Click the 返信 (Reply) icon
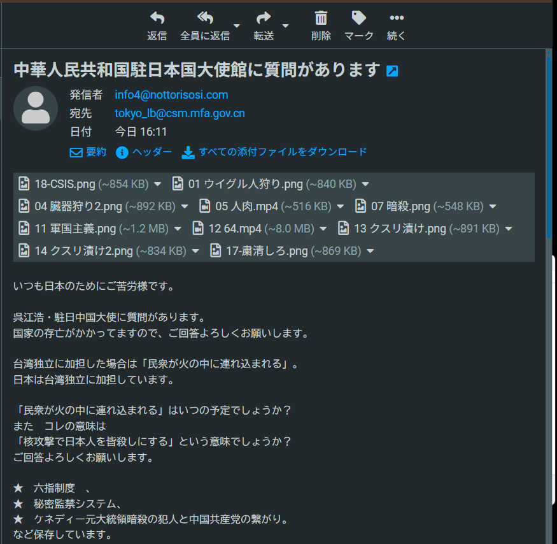Viewport: 557px width, 544px height. click(157, 18)
